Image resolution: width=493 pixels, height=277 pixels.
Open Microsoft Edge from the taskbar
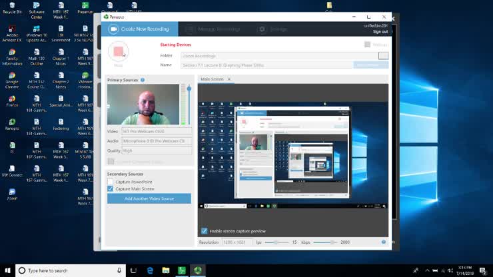pyautogui.click(x=150, y=270)
